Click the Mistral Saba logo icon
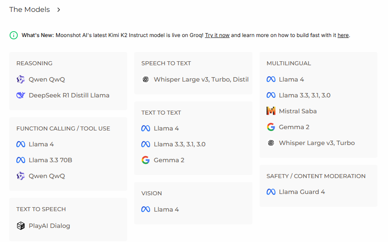Screen dimensions: 388x242 click(271, 111)
